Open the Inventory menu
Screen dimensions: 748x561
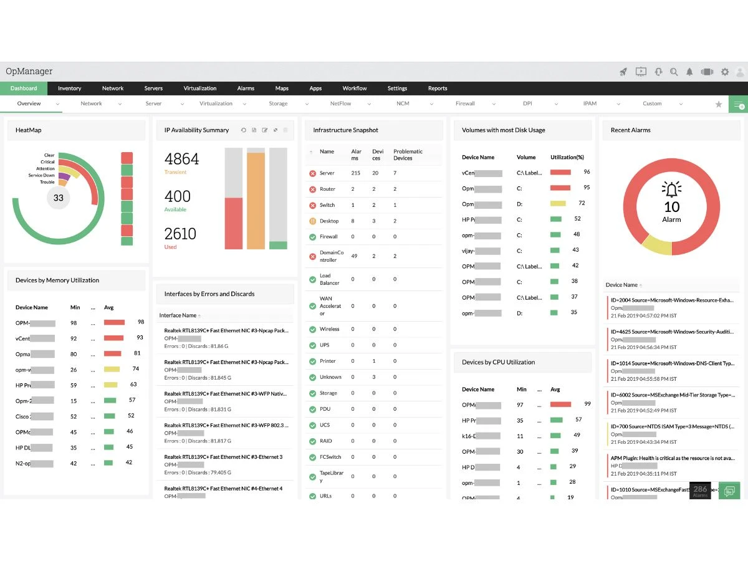click(x=70, y=89)
